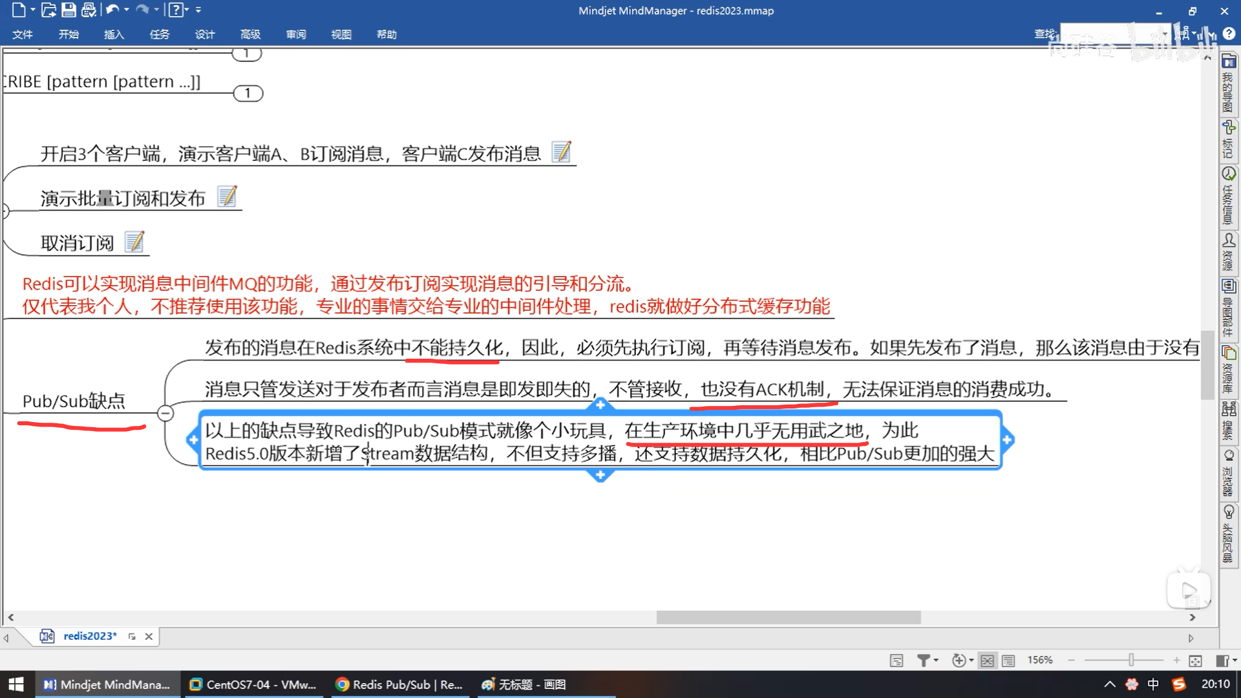Click the fit map to window icon
This screenshot has width=1241, height=698.
(1195, 661)
